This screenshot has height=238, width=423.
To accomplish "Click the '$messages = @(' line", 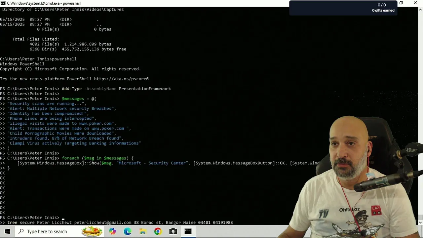I will [79, 99].
